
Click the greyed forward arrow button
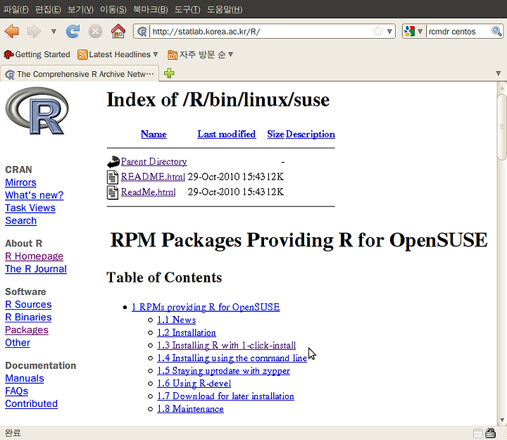tap(34, 32)
